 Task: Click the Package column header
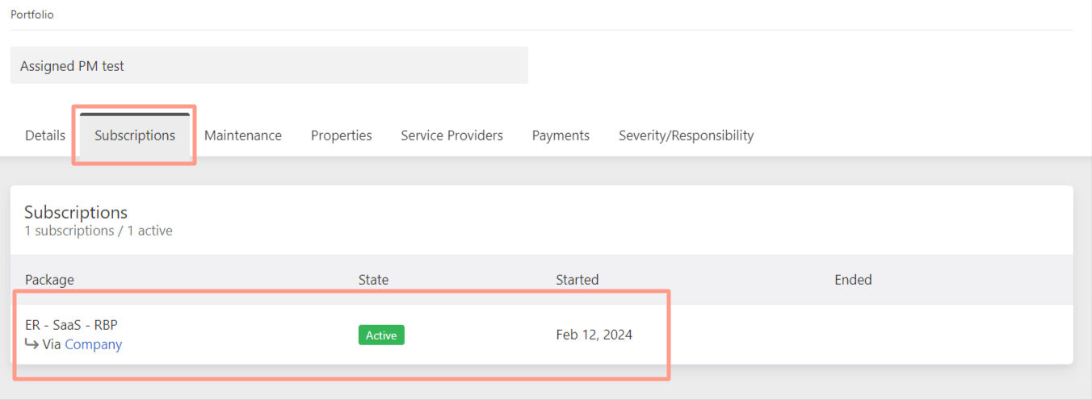(x=49, y=280)
